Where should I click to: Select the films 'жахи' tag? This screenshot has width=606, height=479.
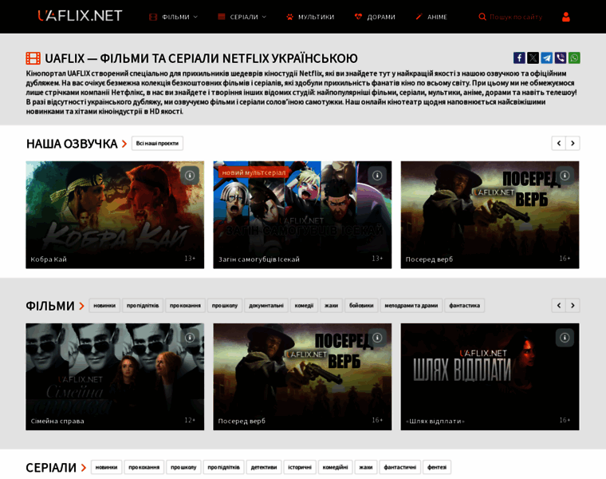pos(331,305)
